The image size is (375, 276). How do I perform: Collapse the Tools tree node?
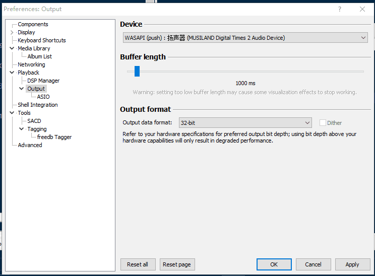12,113
